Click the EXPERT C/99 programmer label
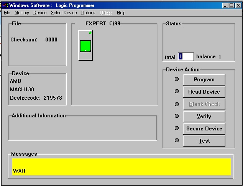The image size is (243, 186). pos(103,23)
